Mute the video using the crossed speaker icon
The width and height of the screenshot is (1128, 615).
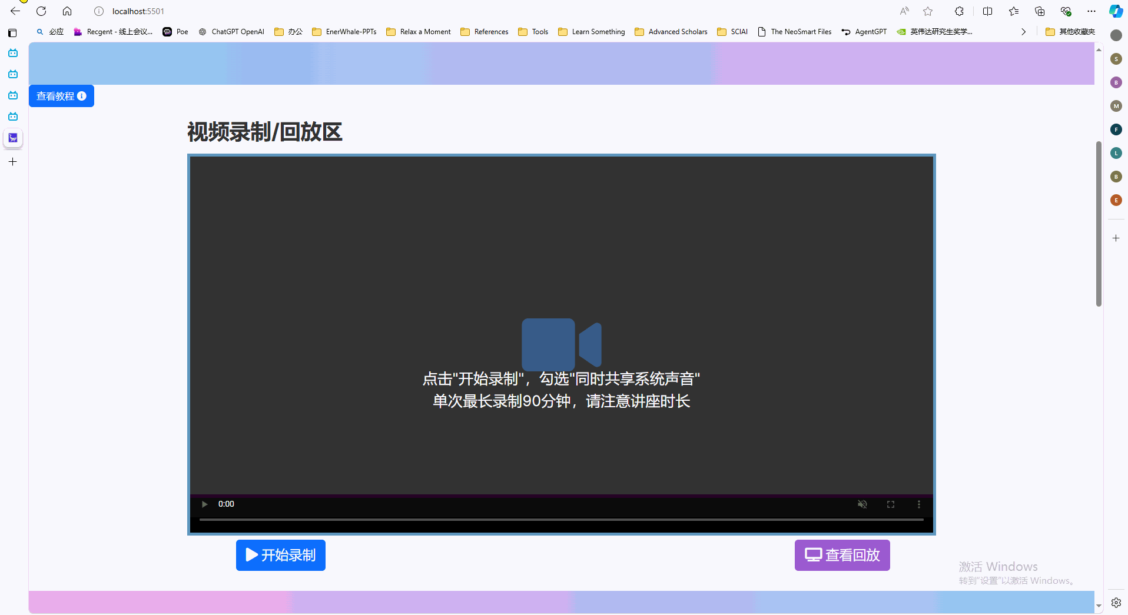click(x=862, y=504)
